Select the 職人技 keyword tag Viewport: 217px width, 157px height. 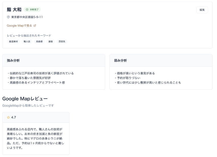pos(27,42)
